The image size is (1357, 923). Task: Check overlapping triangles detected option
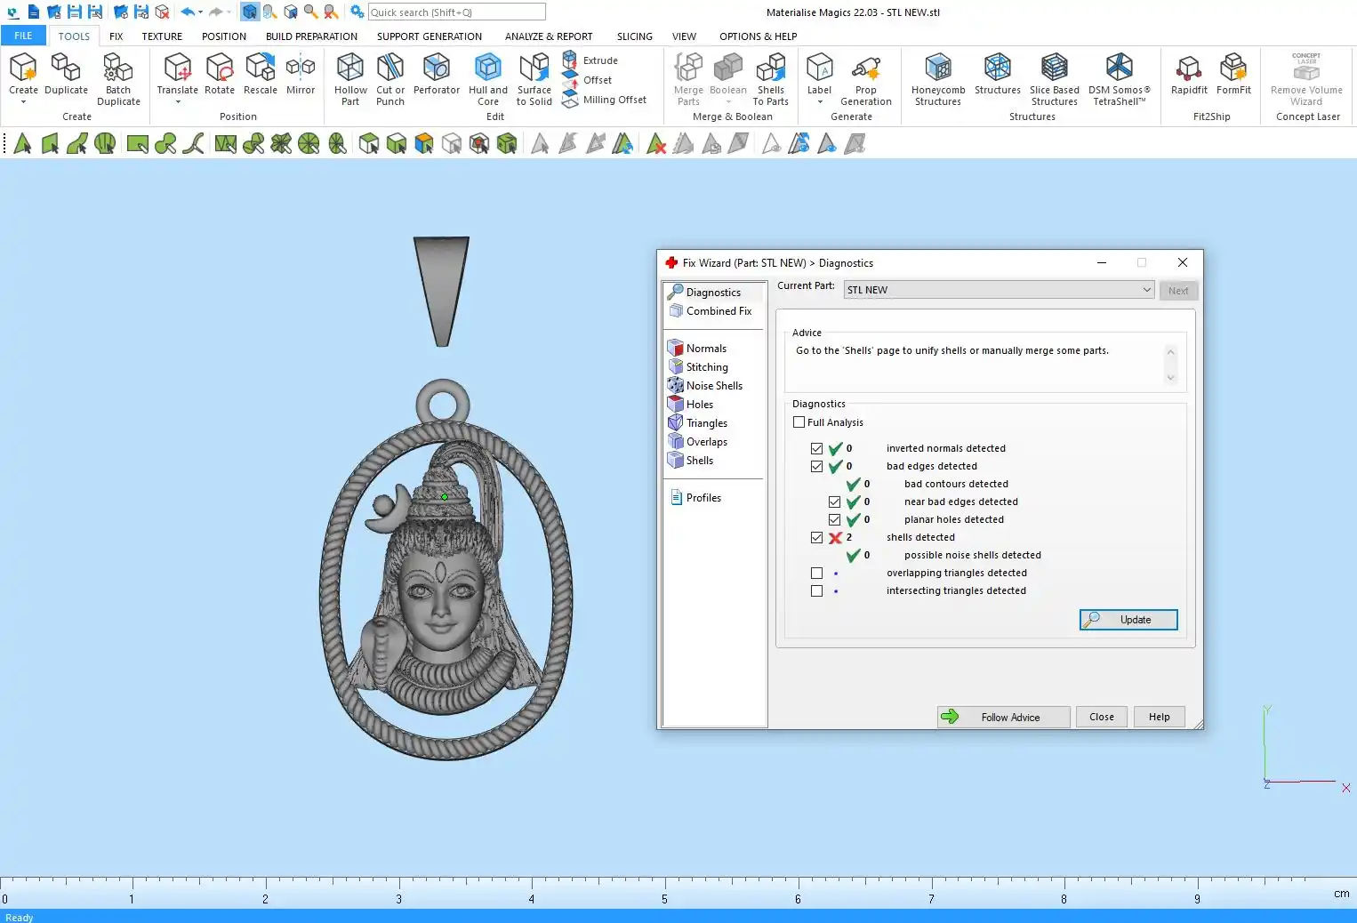coord(816,574)
